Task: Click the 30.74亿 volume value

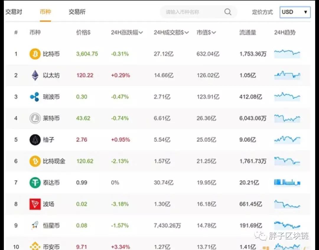Action: tap(164, 183)
